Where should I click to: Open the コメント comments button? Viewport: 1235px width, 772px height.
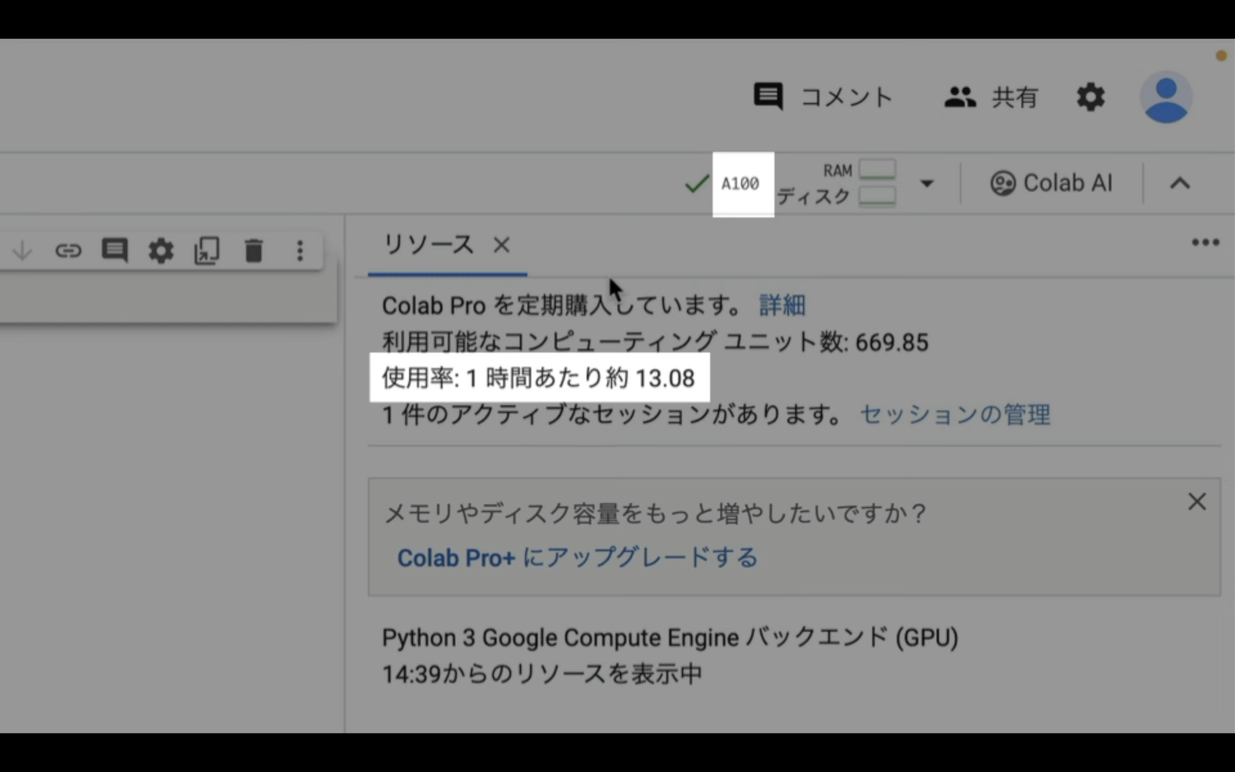(x=822, y=96)
